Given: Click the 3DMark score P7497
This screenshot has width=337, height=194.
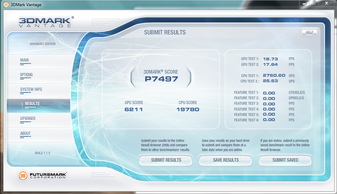Looking at the screenshot, I should pyautogui.click(x=161, y=79).
